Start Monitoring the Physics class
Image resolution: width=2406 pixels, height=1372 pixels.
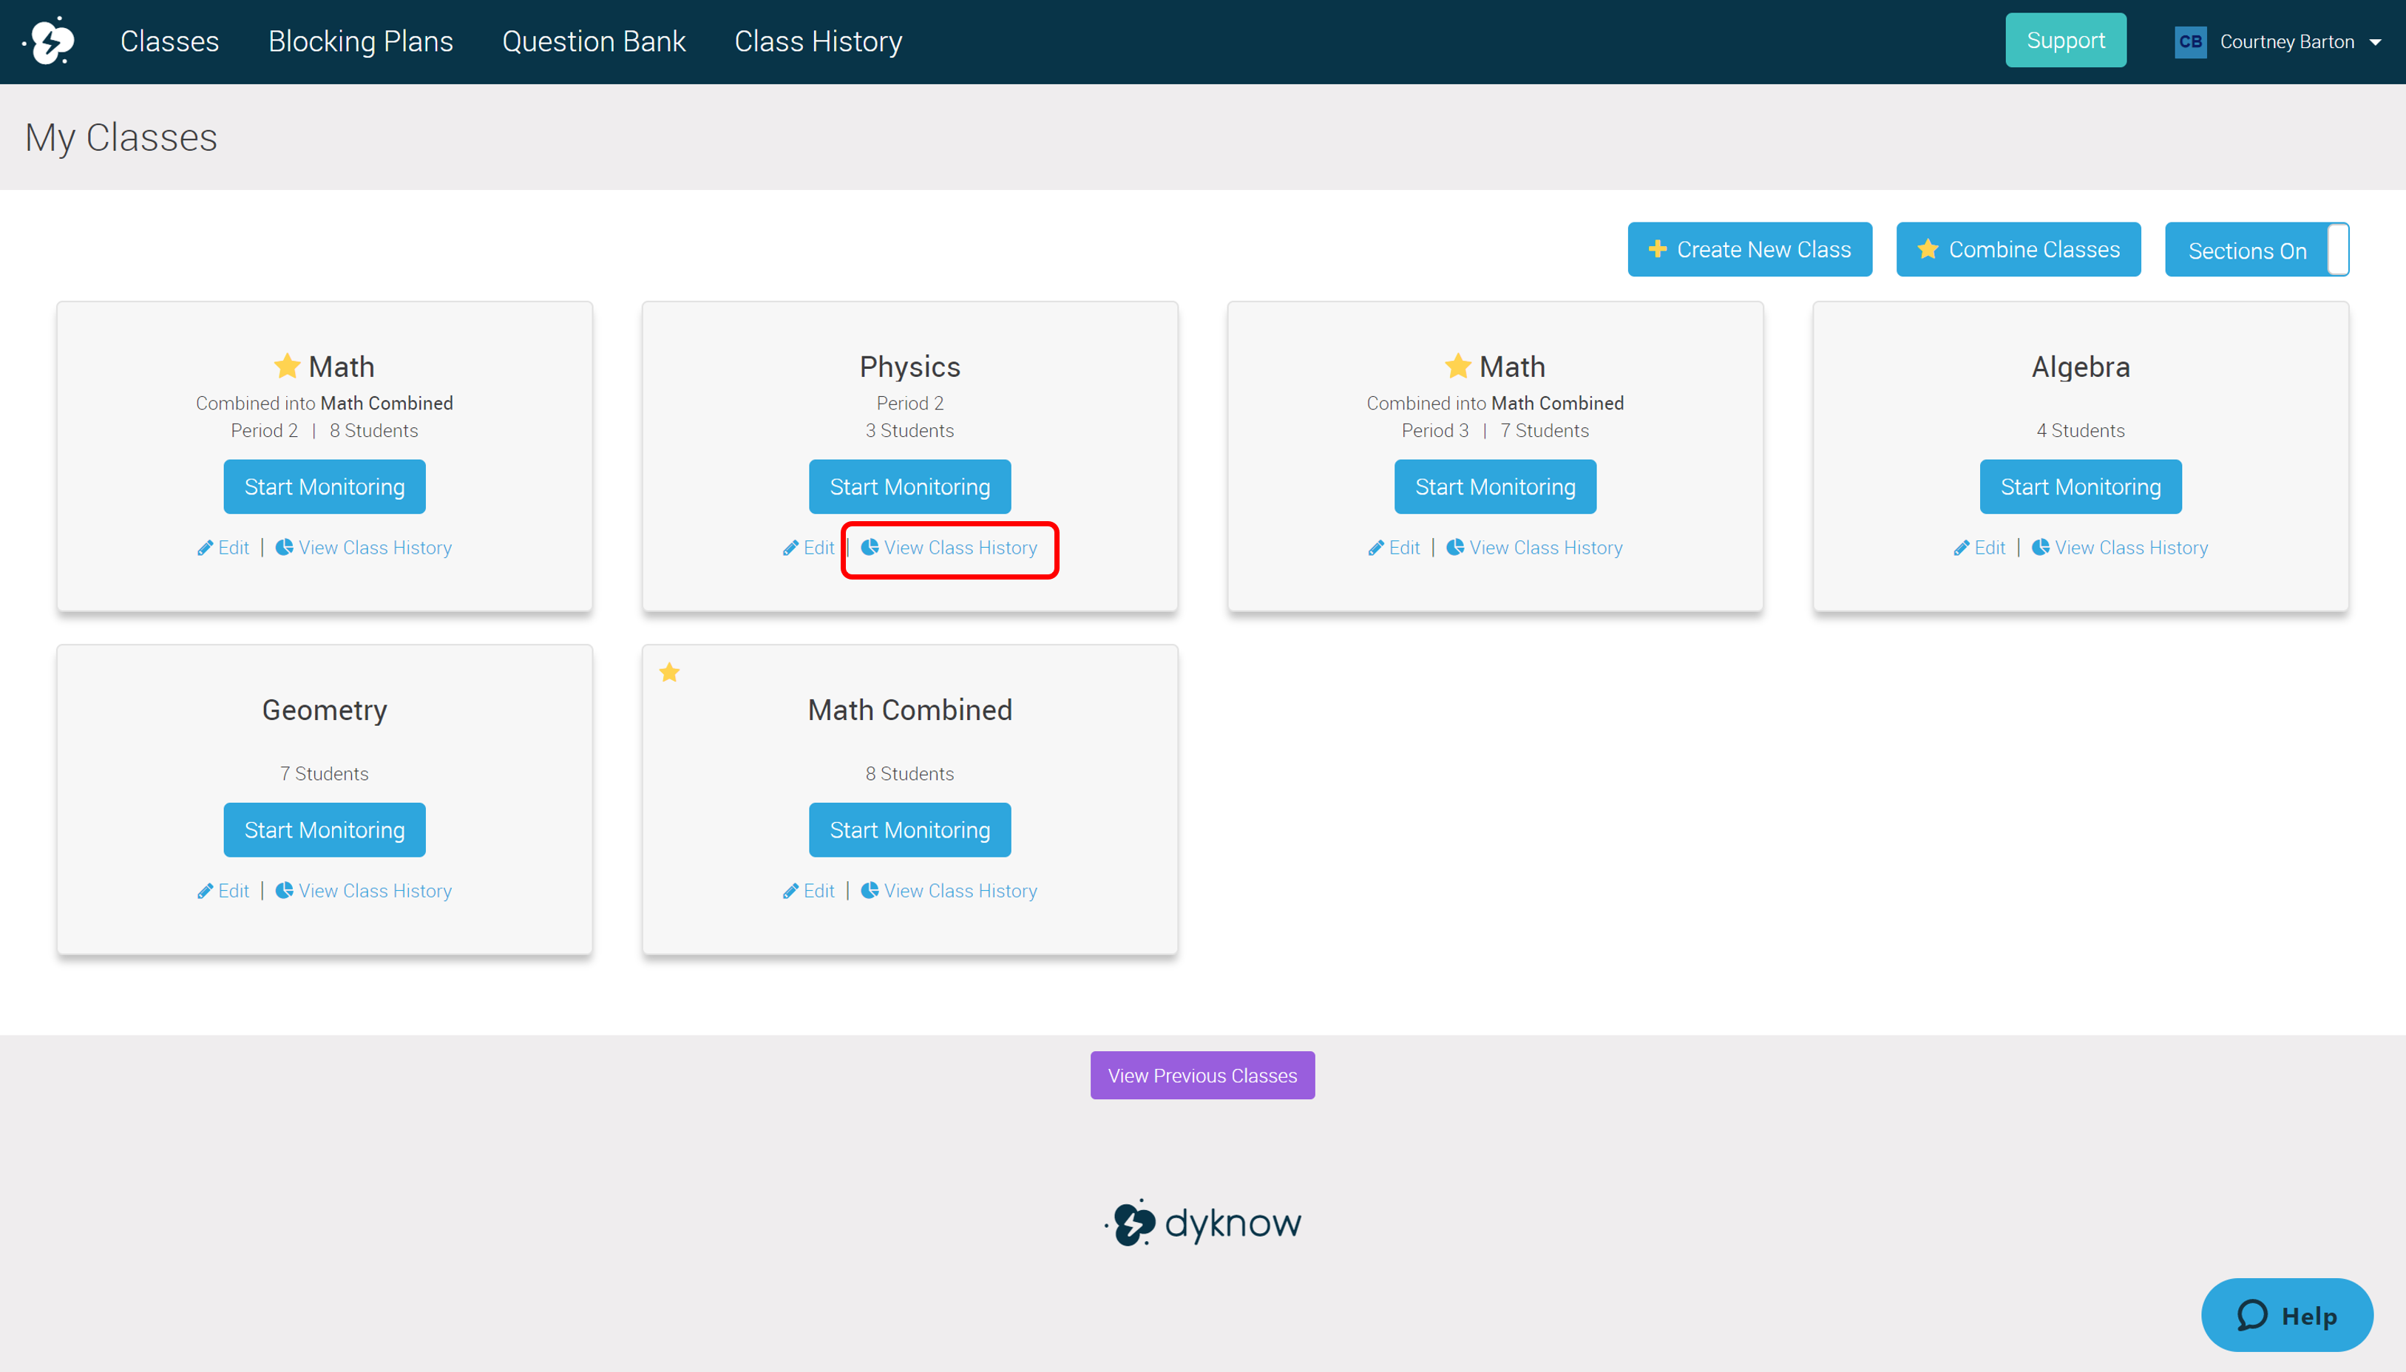tap(909, 486)
